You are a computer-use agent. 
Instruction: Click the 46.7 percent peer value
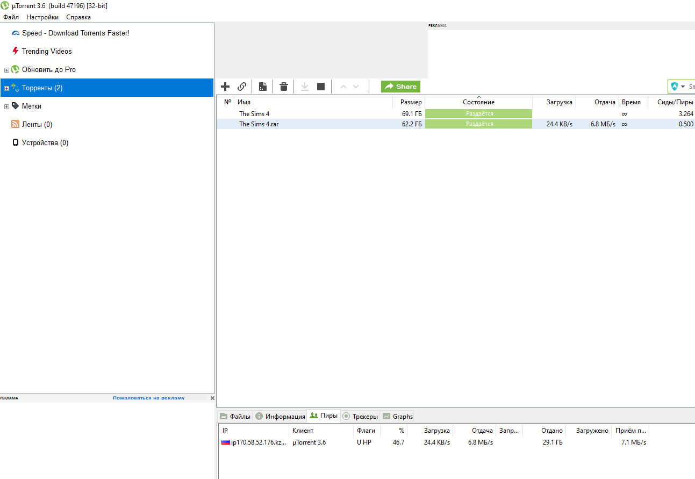pos(398,442)
